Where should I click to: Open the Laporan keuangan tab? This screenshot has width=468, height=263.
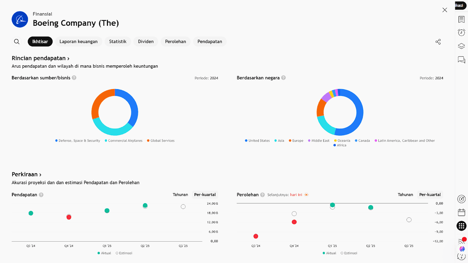click(78, 41)
